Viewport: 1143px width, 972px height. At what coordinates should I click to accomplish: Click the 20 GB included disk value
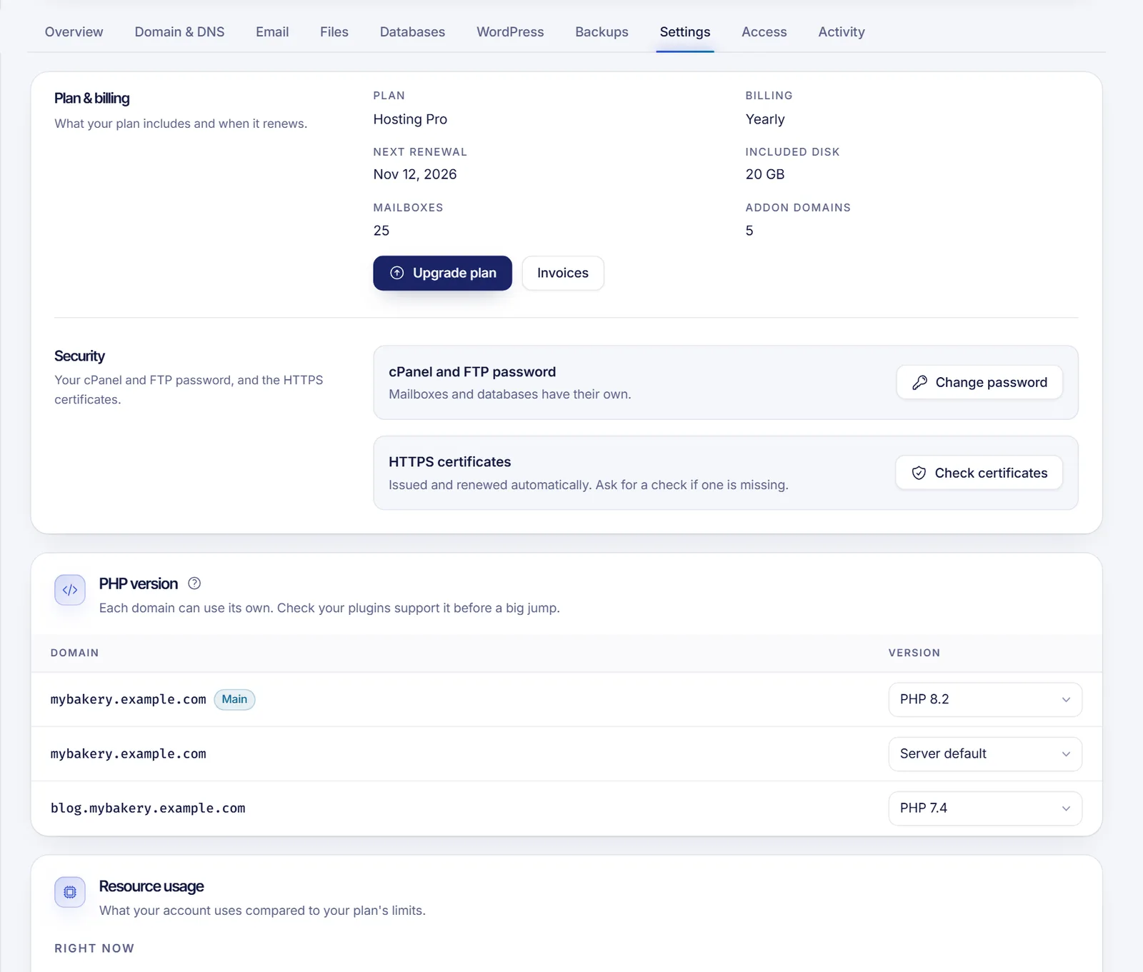765,174
